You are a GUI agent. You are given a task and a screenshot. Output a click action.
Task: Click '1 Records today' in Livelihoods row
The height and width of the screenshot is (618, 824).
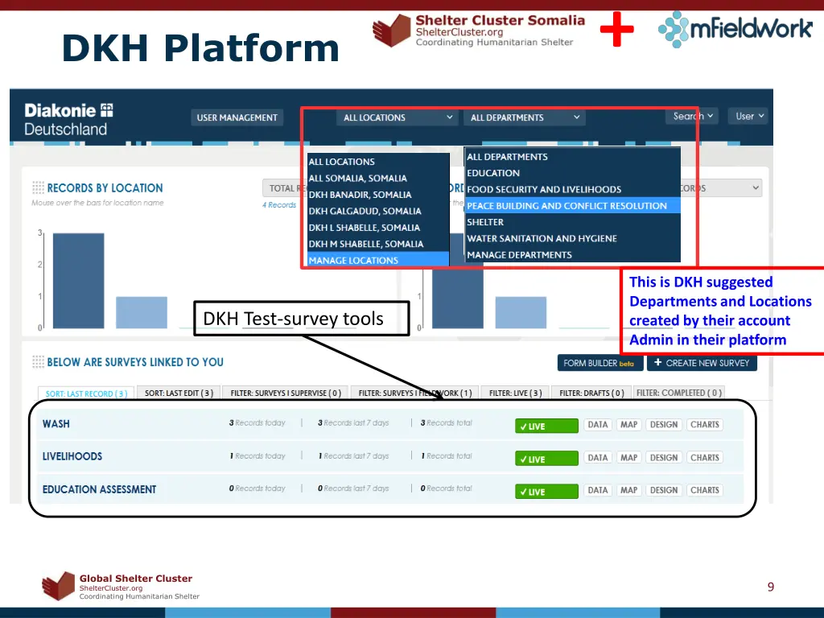pyautogui.click(x=257, y=455)
